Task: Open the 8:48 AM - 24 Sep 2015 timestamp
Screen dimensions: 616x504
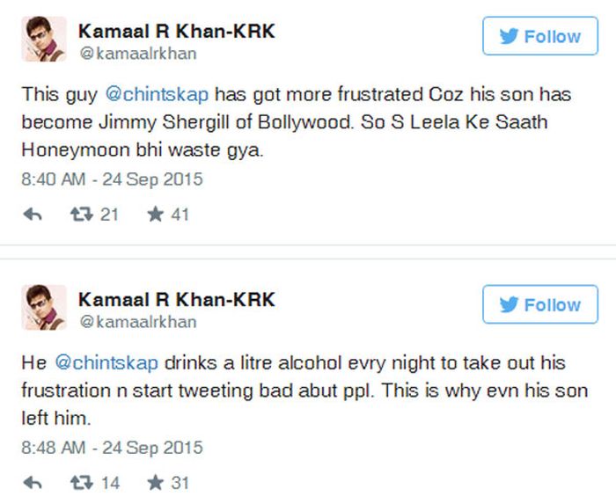Action: (112, 448)
